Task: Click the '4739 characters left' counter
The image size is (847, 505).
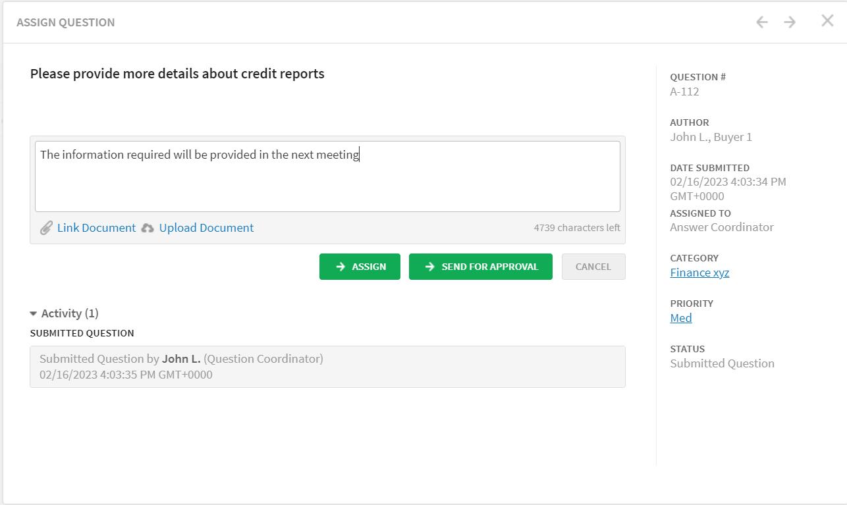Action: [x=577, y=228]
